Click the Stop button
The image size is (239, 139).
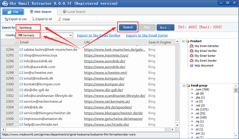point(147,27)
